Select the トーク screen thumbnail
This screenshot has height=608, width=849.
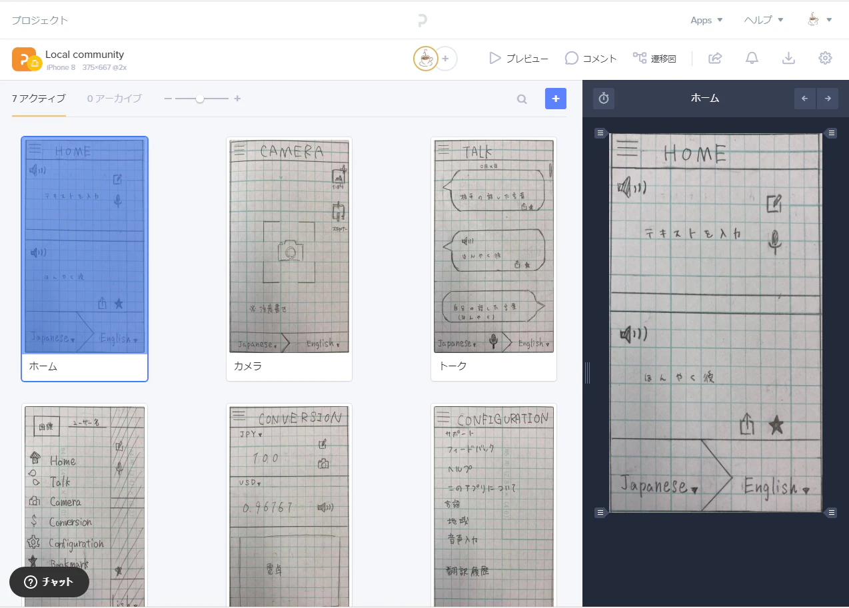494,246
